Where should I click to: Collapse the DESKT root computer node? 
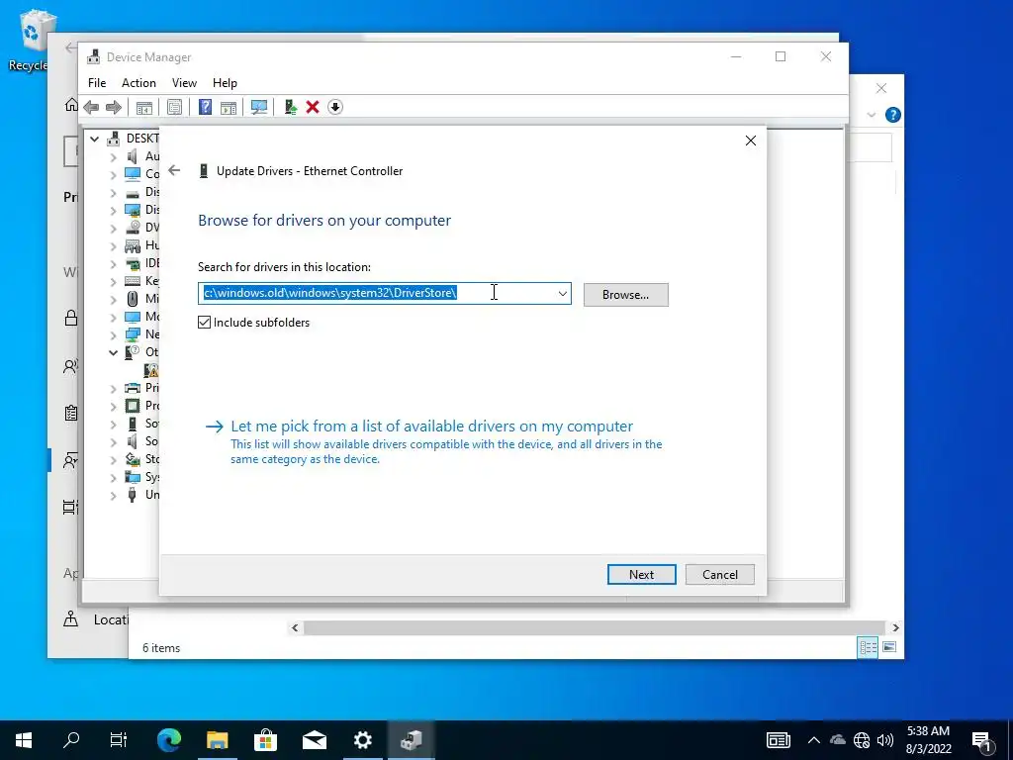(x=95, y=139)
